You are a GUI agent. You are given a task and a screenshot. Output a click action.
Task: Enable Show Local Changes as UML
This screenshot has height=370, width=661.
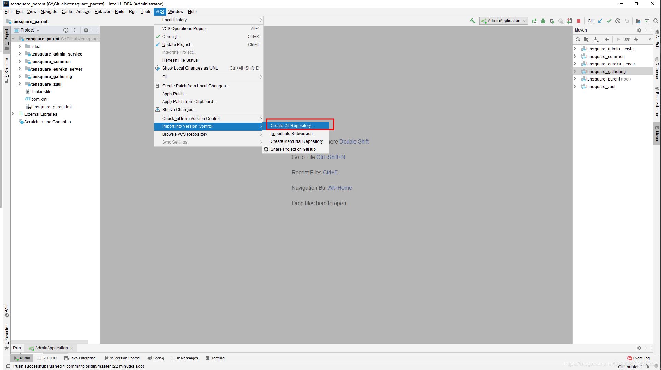tap(190, 68)
